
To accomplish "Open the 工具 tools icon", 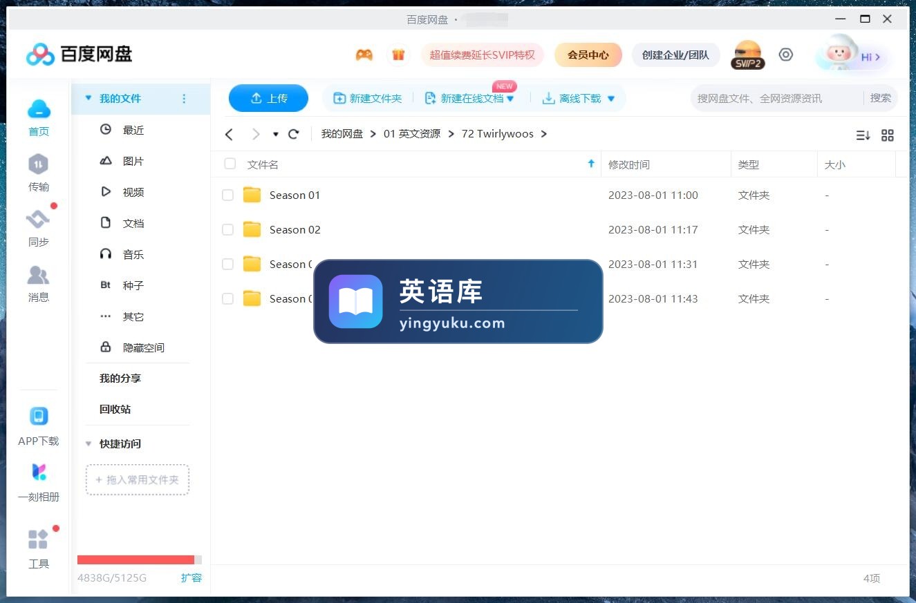I will [x=38, y=539].
